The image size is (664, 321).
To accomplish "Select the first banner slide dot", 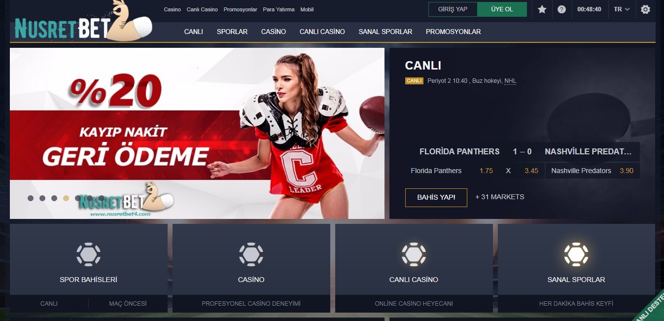I will pyautogui.click(x=31, y=198).
